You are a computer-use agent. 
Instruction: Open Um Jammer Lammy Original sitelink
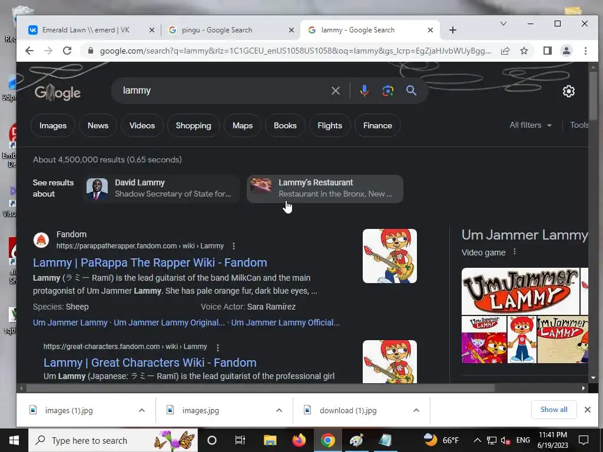169,323
